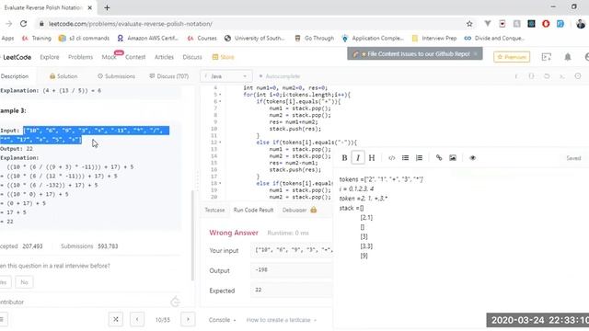Switch to the Testcase tab

(214, 210)
